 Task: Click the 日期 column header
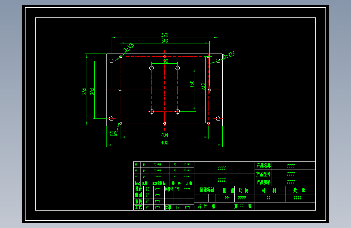pyautogui.click(x=189, y=183)
